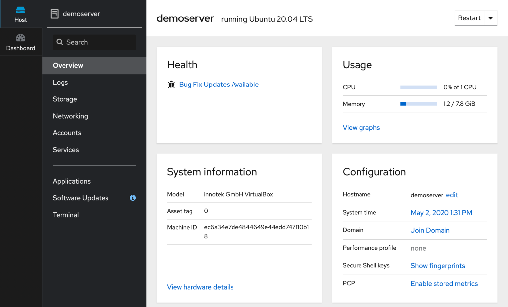Image resolution: width=508 pixels, height=307 pixels.
Task: Click the search magnifier icon in the sidebar
Action: pyautogui.click(x=60, y=42)
